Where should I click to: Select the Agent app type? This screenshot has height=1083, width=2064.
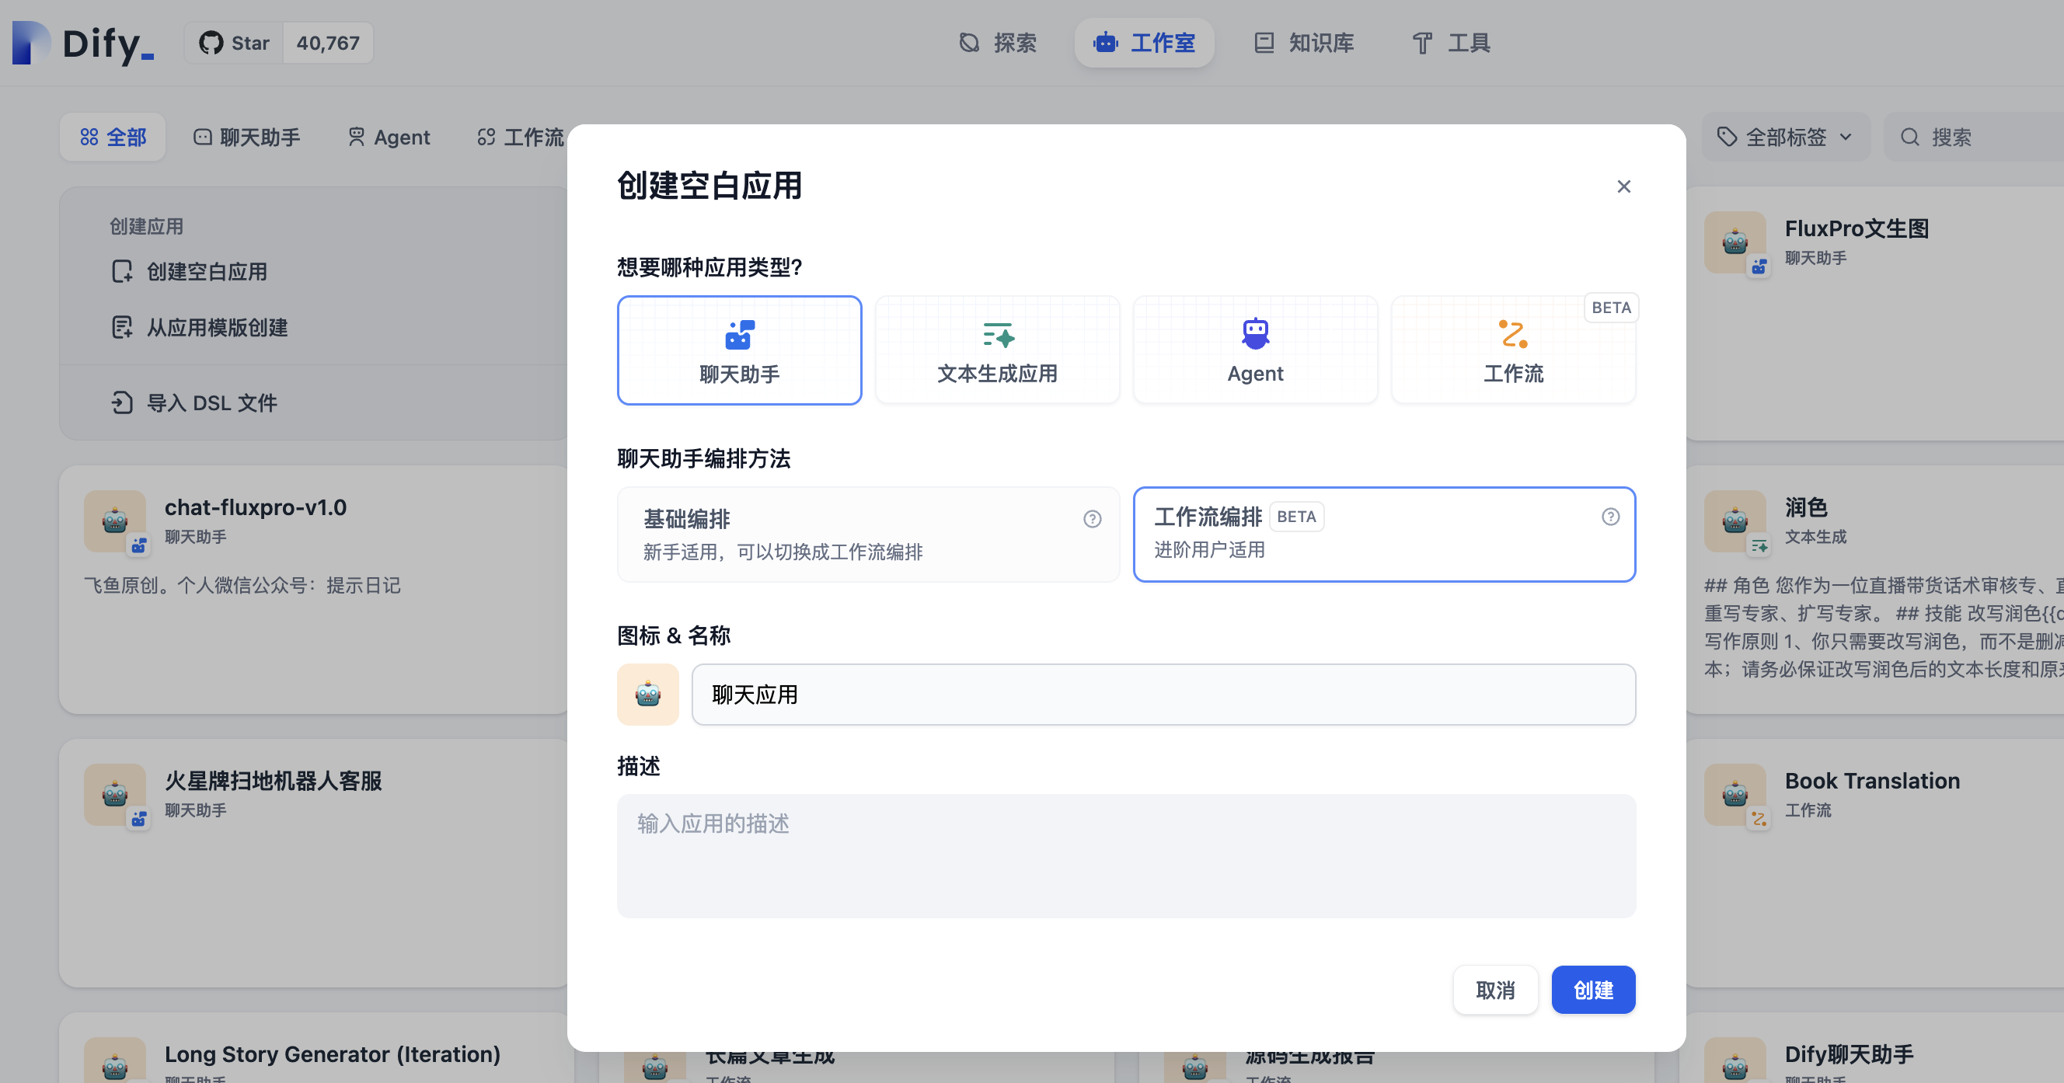(x=1255, y=350)
